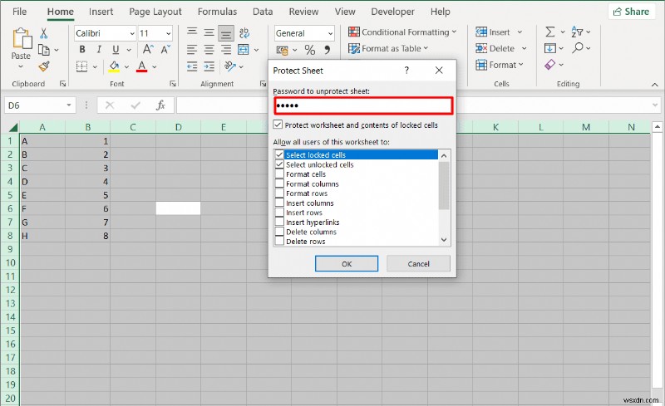The height and width of the screenshot is (406, 665).
Task: Expand the Insert cells dropdown arrow
Action: coord(520,32)
